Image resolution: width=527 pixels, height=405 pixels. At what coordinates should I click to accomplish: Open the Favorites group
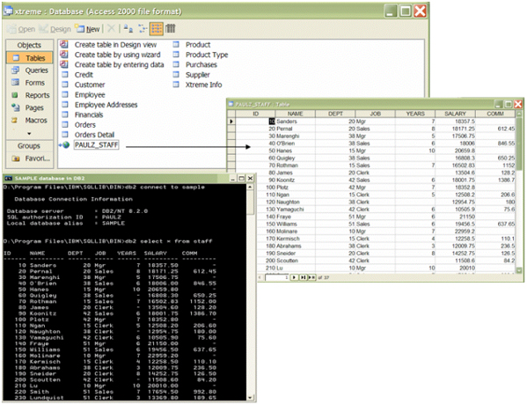coord(30,158)
